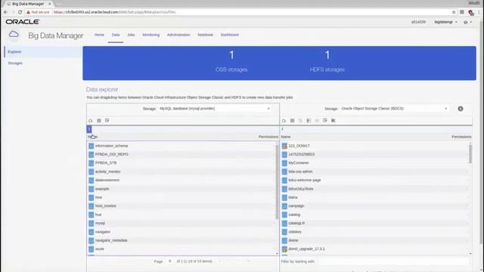
Task: Refresh the MySQL database pane listing
Action: (91, 121)
